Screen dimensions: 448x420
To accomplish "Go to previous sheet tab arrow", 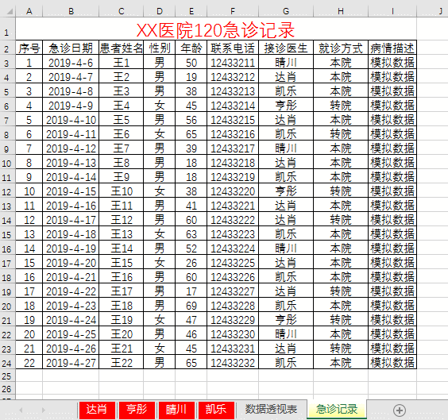I will (x=21, y=410).
